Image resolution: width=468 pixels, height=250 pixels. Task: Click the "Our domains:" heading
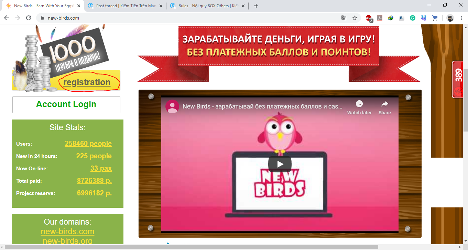pyautogui.click(x=67, y=222)
